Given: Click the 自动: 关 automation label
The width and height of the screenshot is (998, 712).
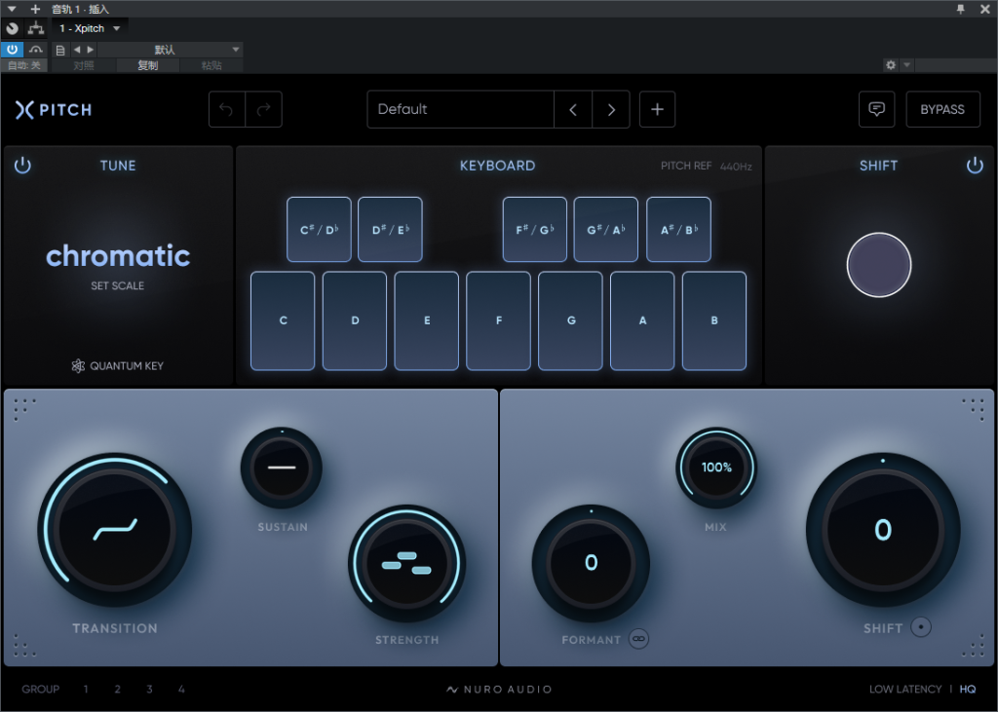Looking at the screenshot, I should coord(24,65).
